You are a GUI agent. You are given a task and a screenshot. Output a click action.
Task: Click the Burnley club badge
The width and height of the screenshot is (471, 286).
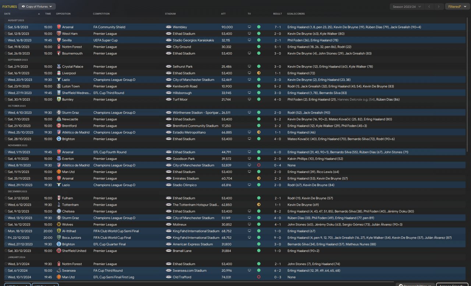(x=59, y=99)
